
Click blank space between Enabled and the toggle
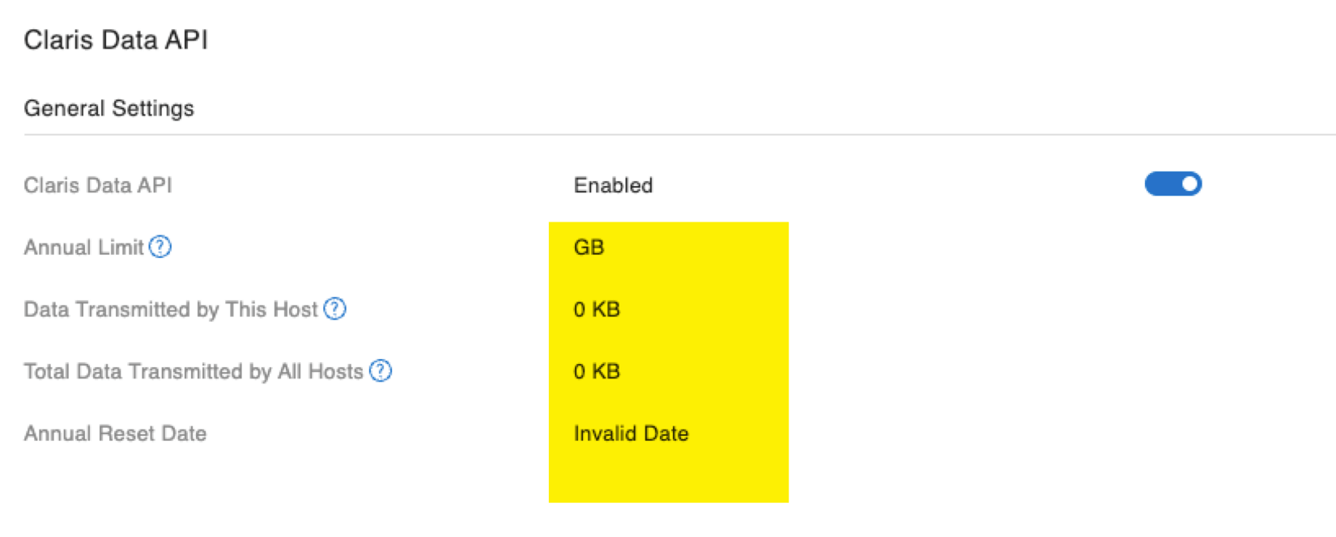point(899,185)
